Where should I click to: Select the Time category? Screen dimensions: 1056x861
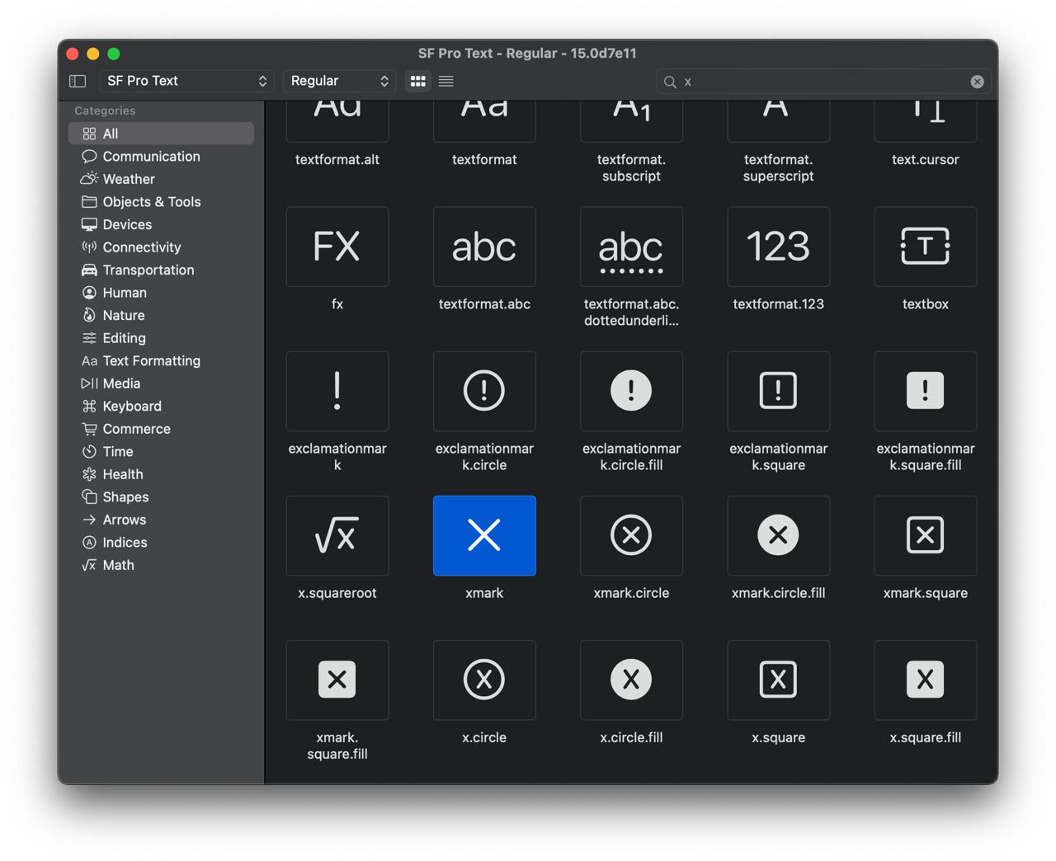coord(161,452)
